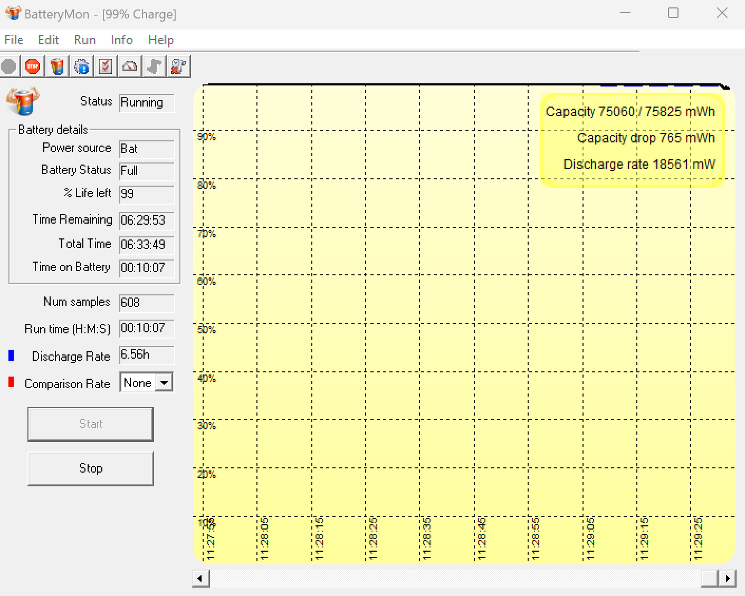Click the 20% label on the graph axis
Viewport: 745px width, 596px height.
pyautogui.click(x=206, y=475)
